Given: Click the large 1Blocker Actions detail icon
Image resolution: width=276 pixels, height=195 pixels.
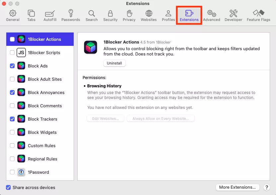Looking at the screenshot, I should coord(91,47).
